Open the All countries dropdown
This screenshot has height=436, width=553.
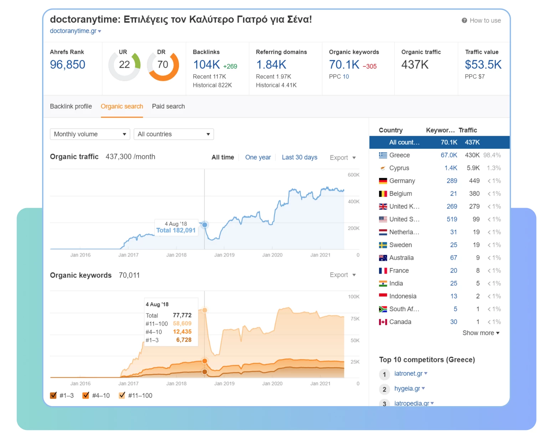(174, 134)
